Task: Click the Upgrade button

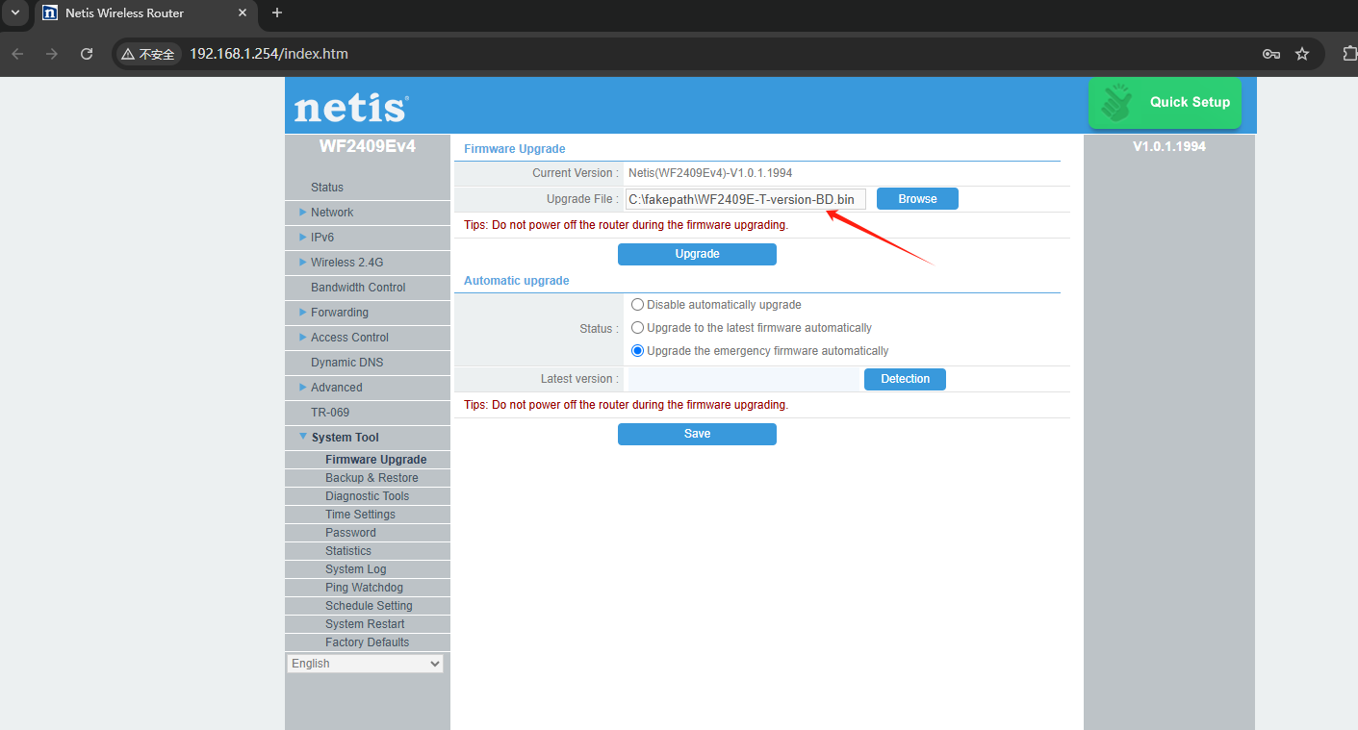Action: (697, 254)
